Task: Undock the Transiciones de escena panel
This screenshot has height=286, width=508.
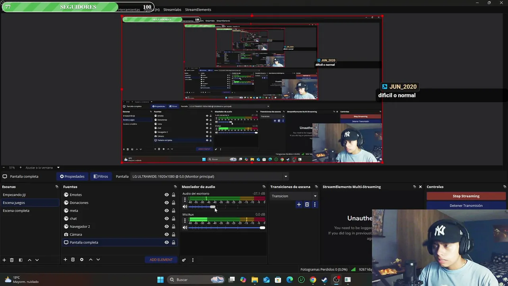Action: pos(316,187)
